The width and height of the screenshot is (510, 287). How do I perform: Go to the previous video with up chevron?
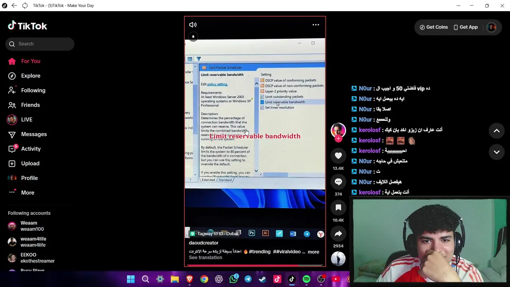click(496, 131)
